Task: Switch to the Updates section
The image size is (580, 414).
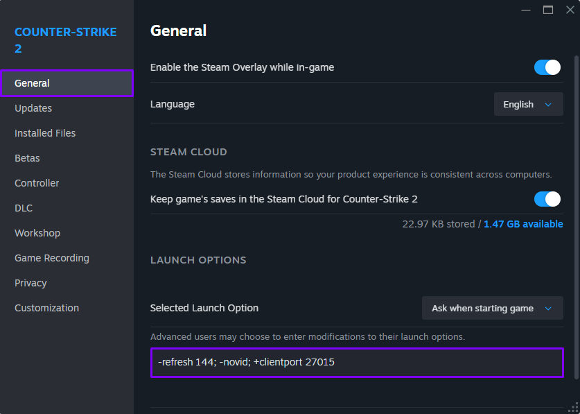Action: point(33,108)
